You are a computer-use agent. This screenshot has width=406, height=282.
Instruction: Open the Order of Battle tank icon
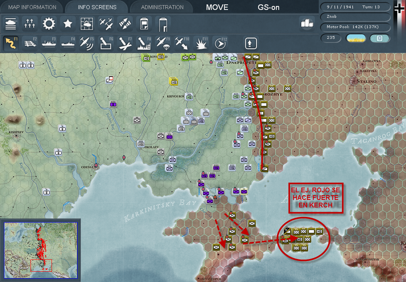[x=11, y=24]
